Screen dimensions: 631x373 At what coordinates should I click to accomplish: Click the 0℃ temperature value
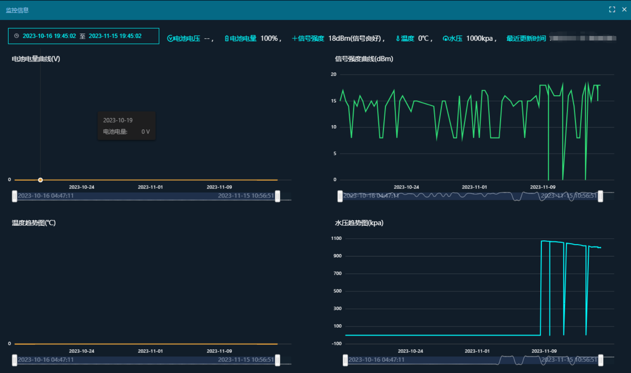(423, 38)
